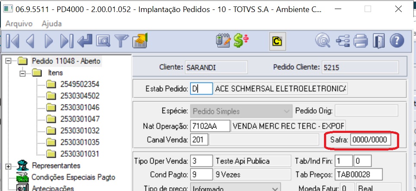
Task: Click ACE SCHMERSAL ELETROELETRONICA description
Action: [x=281, y=89]
